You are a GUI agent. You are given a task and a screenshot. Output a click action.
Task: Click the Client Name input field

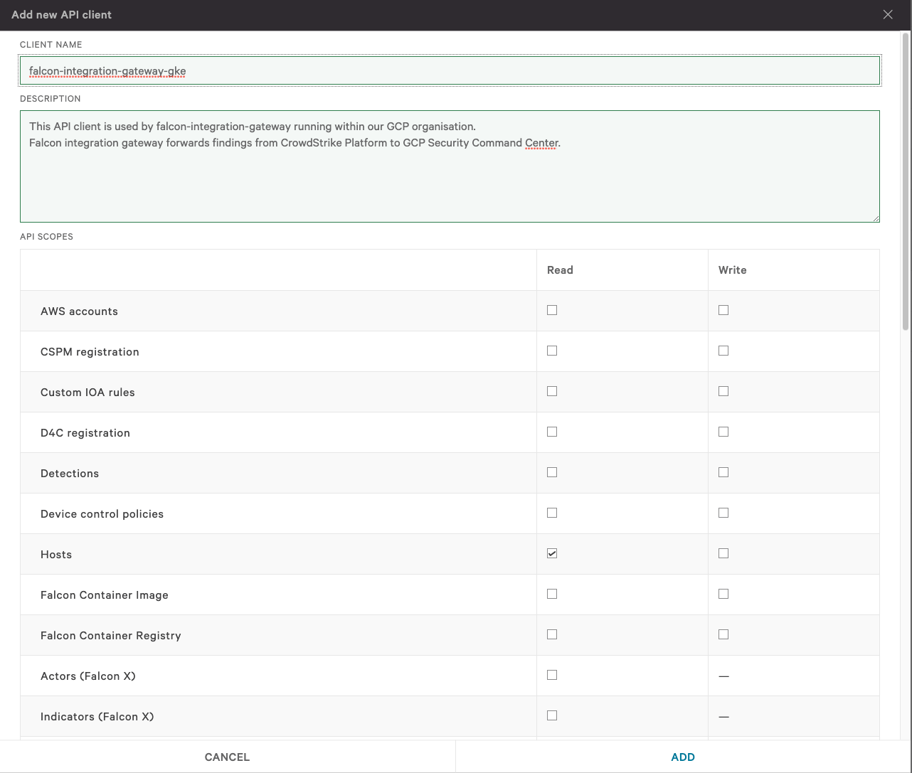point(450,70)
